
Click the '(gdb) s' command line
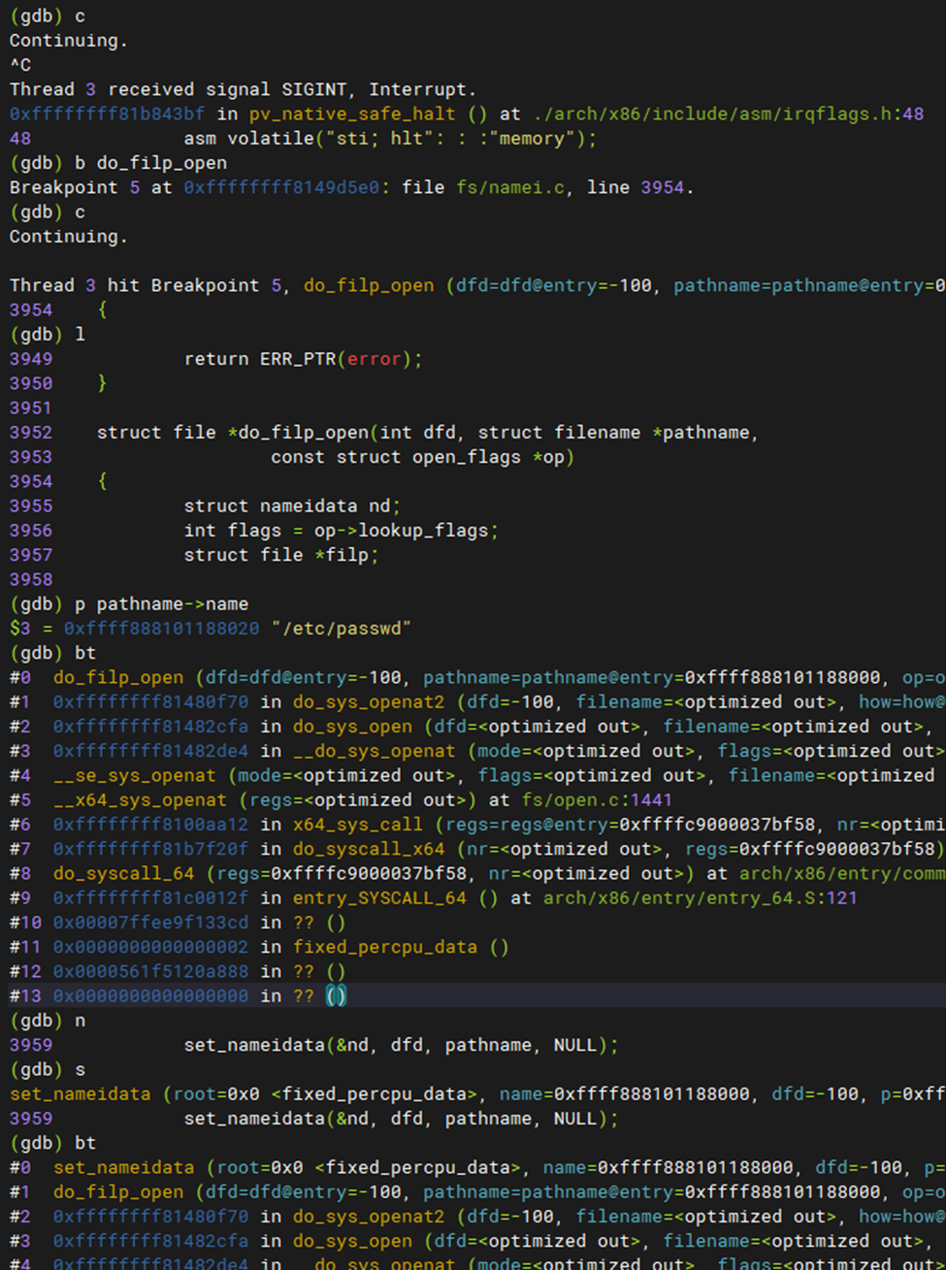(x=48, y=1069)
